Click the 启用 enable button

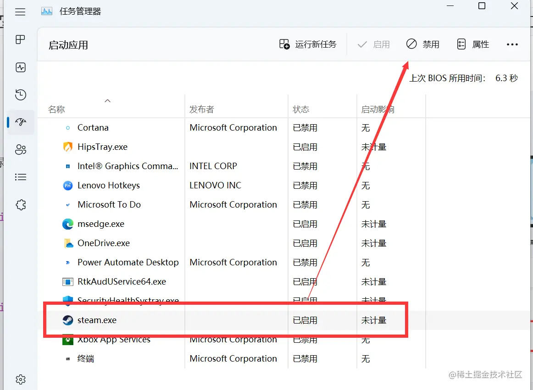pyautogui.click(x=373, y=44)
